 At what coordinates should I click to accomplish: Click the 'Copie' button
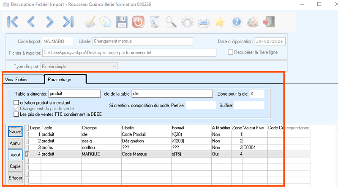pos(15,166)
